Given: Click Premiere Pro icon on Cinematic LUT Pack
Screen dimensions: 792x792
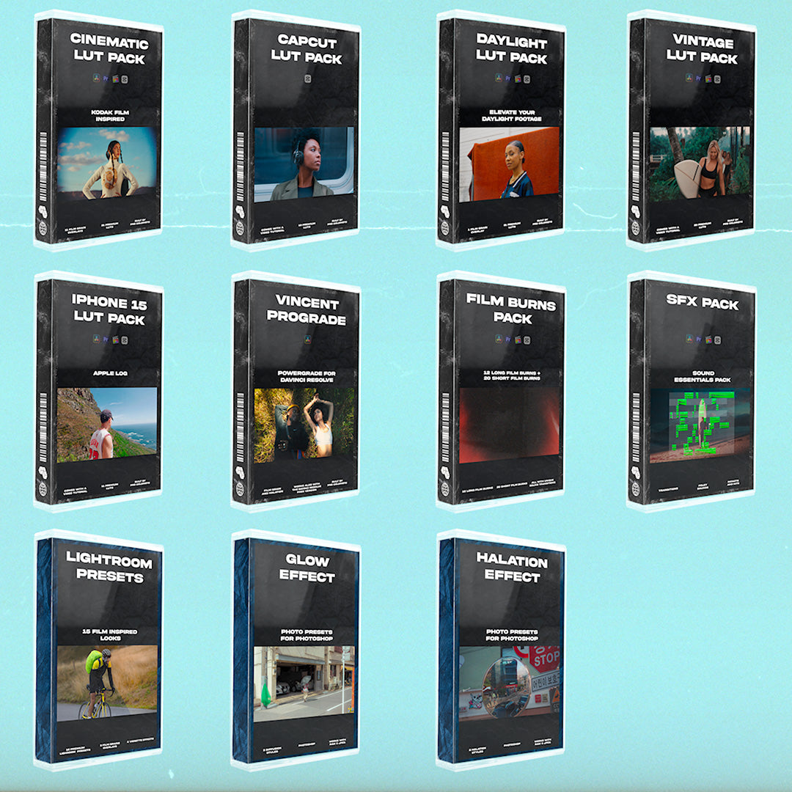Looking at the screenshot, I should 104,77.
